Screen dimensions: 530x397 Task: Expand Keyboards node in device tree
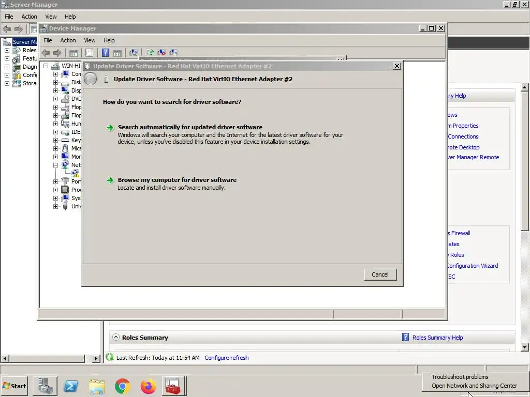pos(55,140)
